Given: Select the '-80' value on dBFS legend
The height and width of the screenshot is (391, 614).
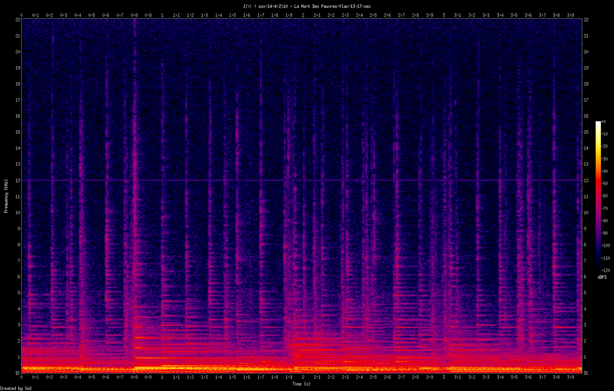Looking at the screenshot, I should click(605, 220).
